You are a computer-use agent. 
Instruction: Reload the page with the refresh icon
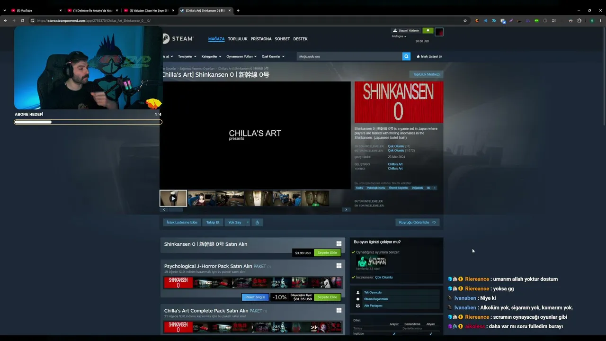(x=22, y=20)
